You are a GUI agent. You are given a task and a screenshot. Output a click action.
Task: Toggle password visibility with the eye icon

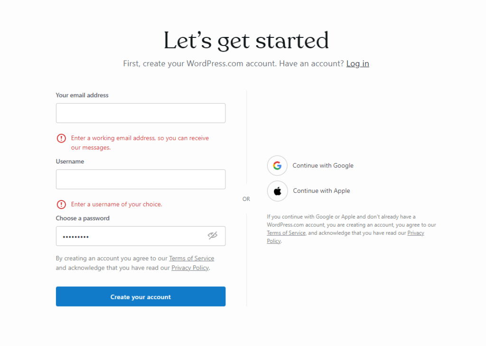point(213,236)
